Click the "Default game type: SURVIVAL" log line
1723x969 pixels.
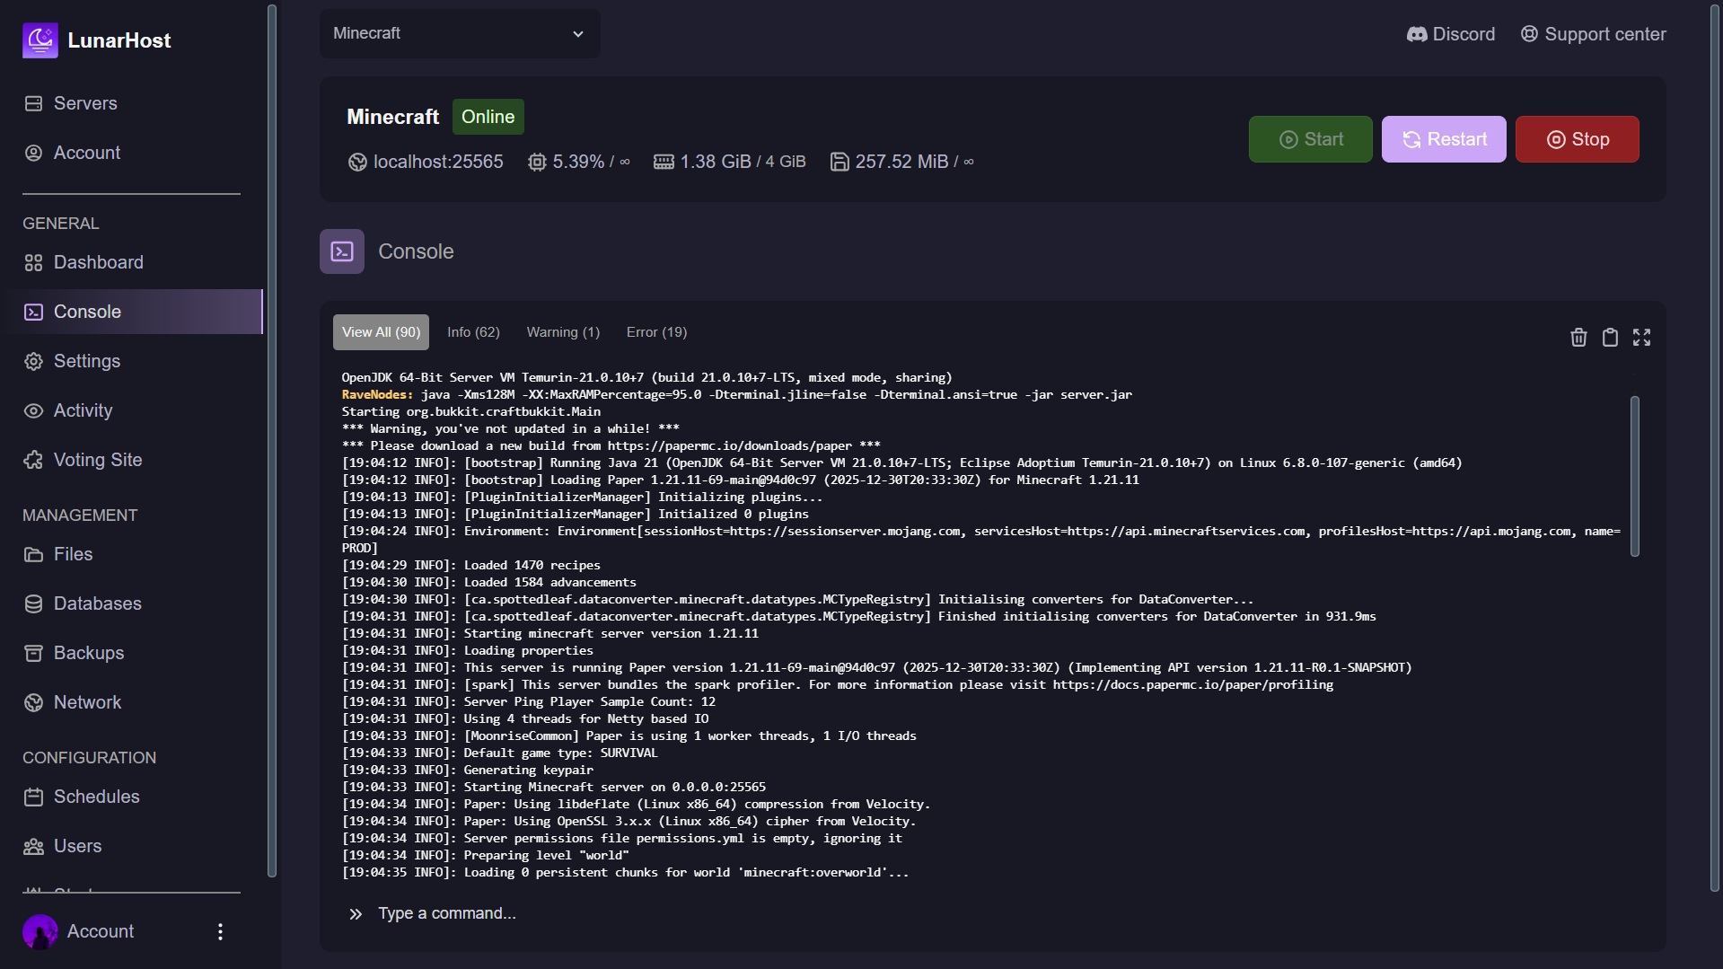(x=499, y=753)
